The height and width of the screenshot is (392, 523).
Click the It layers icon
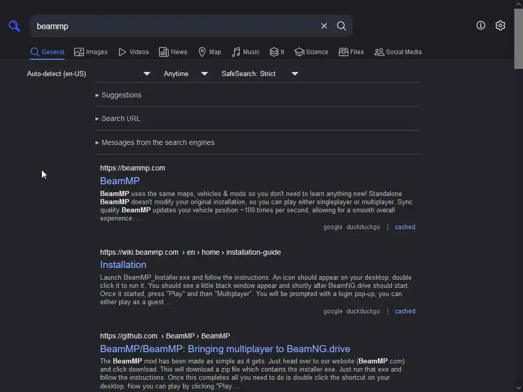click(x=274, y=52)
